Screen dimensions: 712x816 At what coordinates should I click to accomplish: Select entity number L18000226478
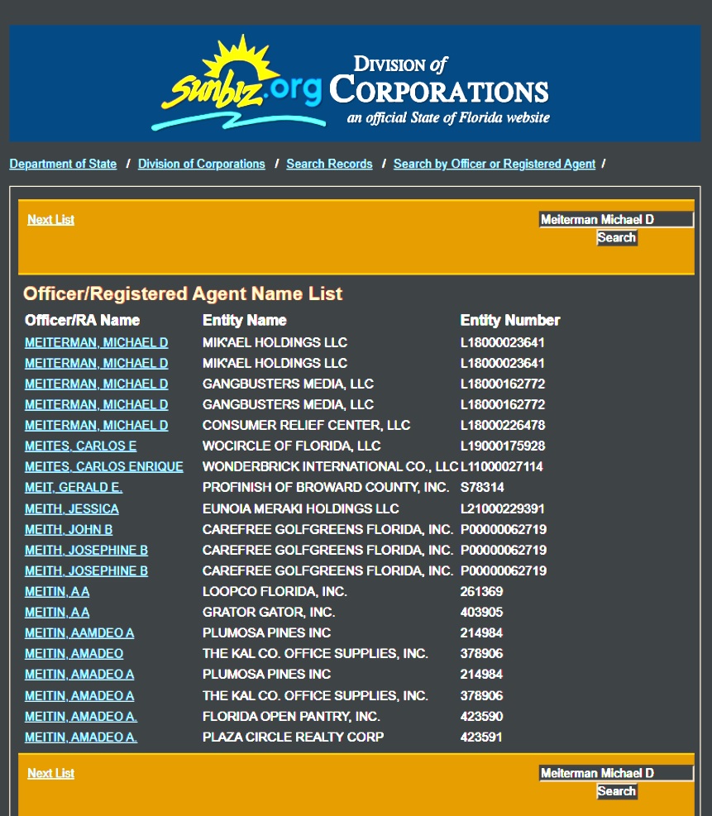tap(502, 425)
